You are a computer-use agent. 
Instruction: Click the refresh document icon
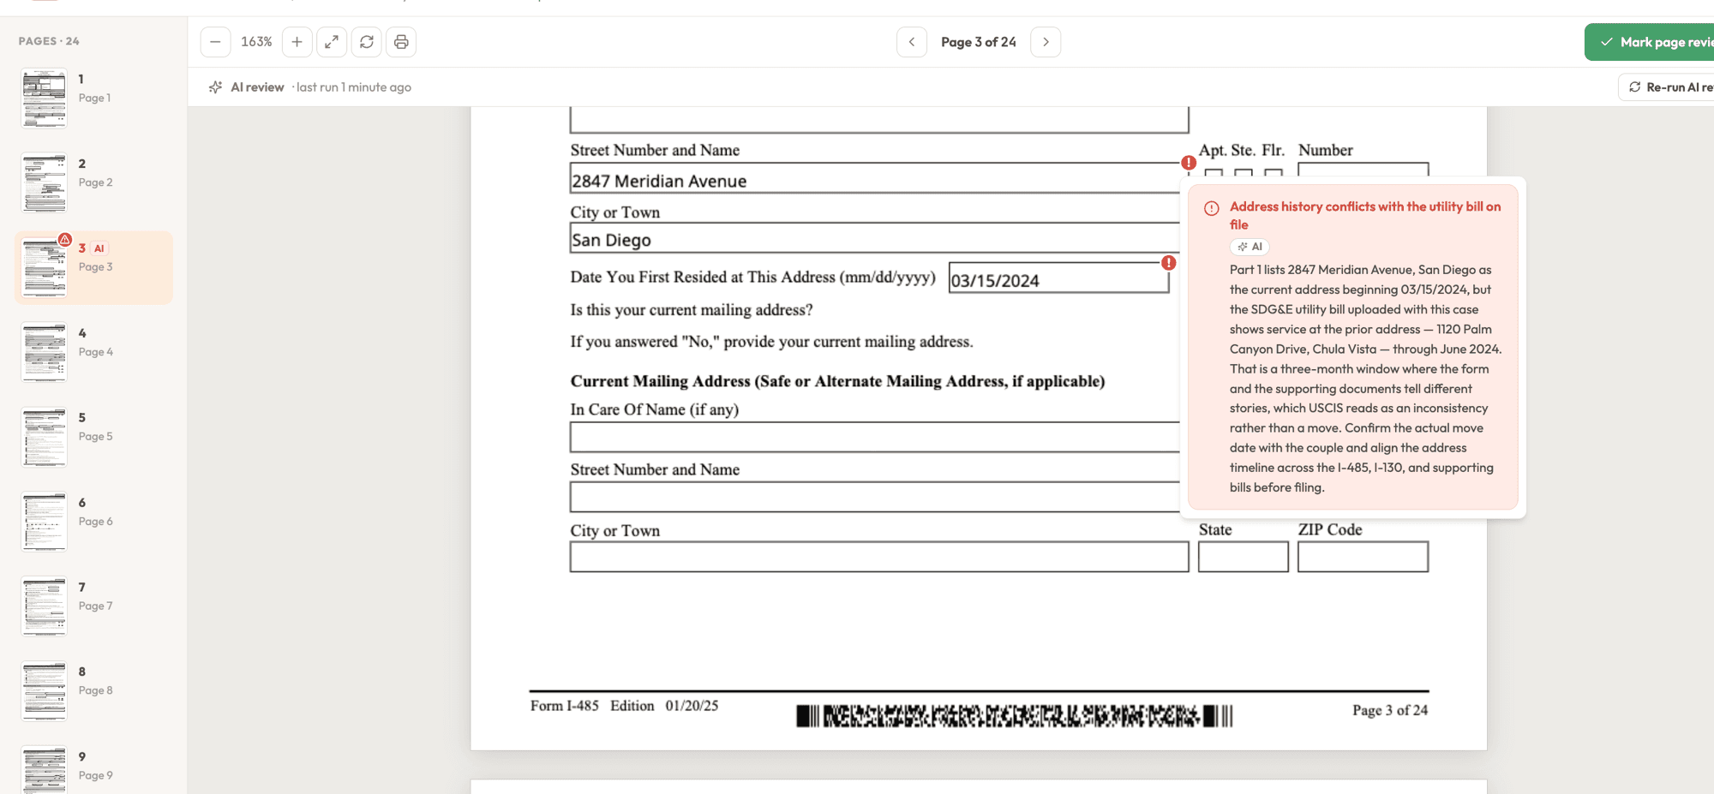[x=367, y=42]
